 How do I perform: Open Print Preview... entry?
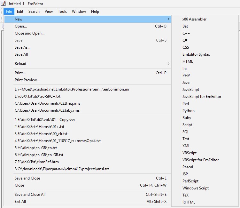pyautogui.click(x=88, y=80)
